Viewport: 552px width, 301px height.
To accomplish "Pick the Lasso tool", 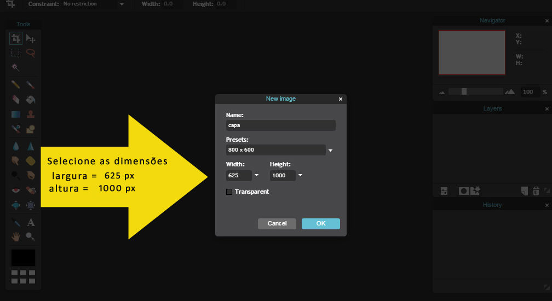I will pyautogui.click(x=31, y=53).
